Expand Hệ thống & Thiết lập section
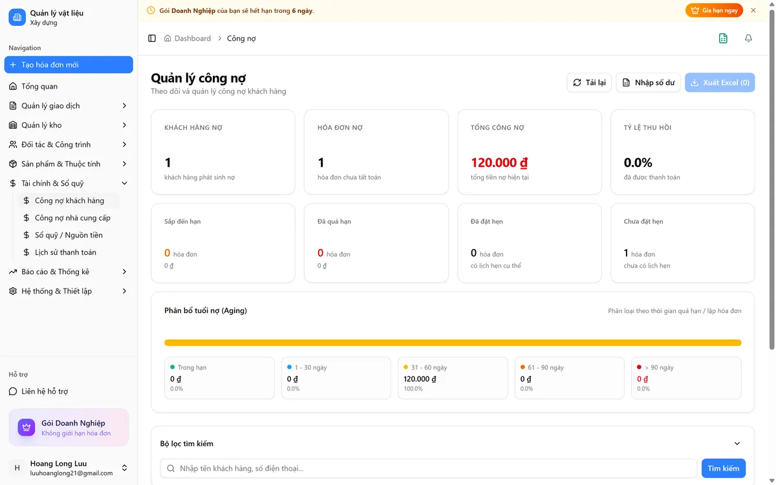This screenshot has height=485, width=776. 69,291
